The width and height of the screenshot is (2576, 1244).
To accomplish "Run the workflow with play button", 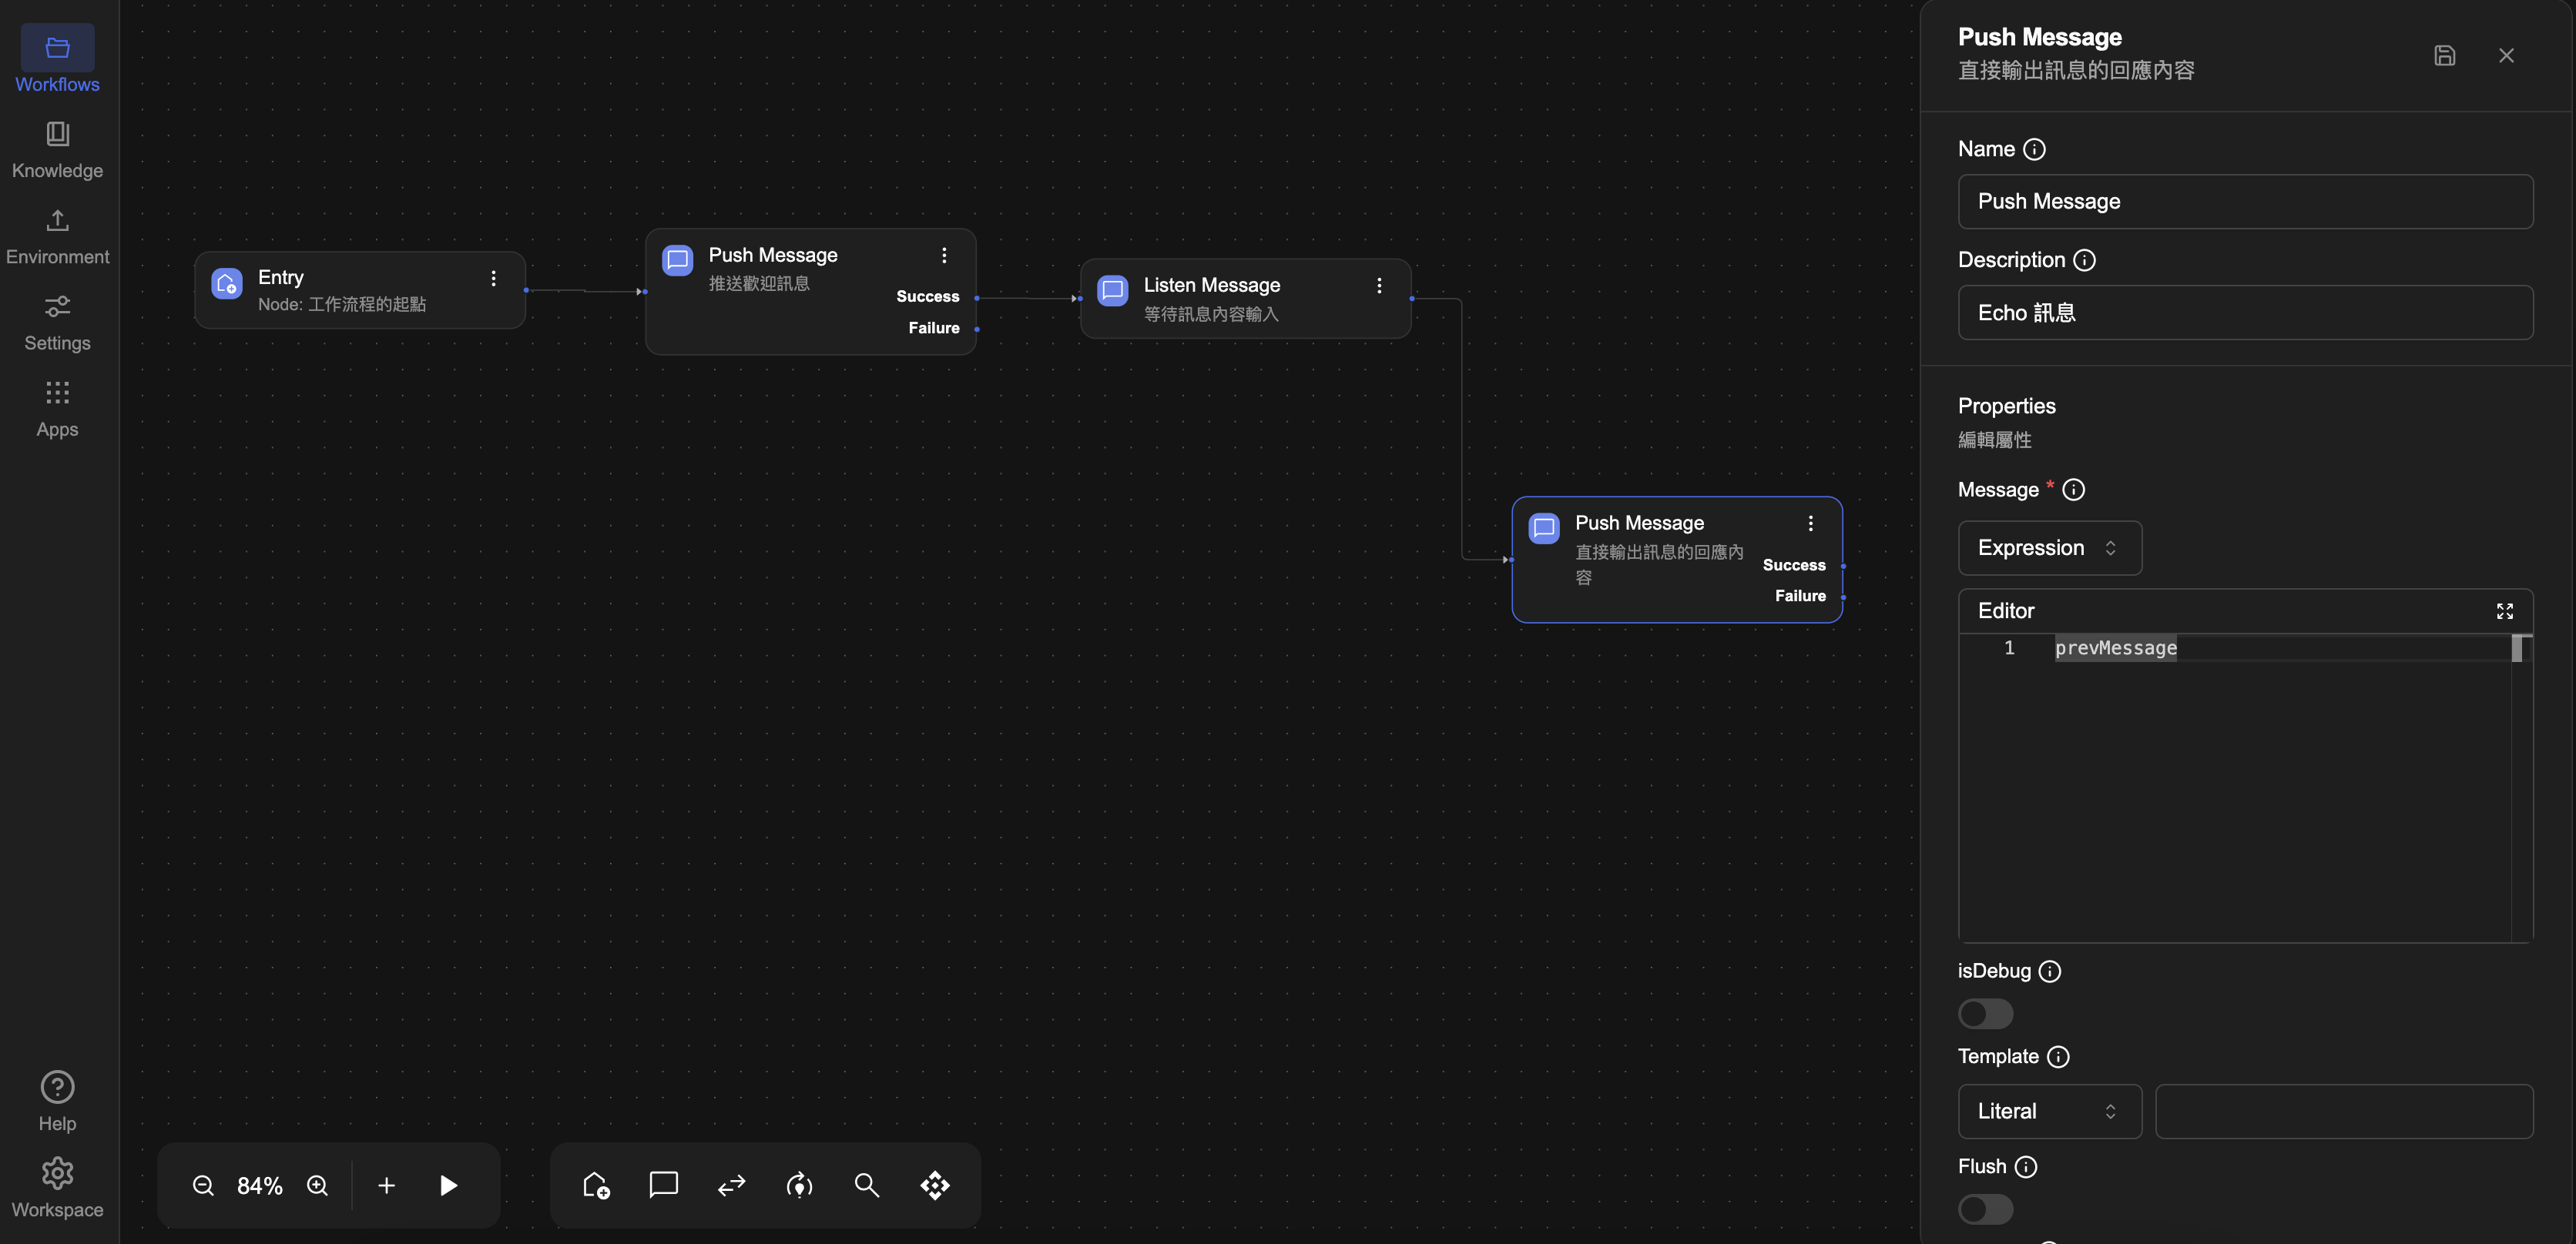I will (448, 1185).
